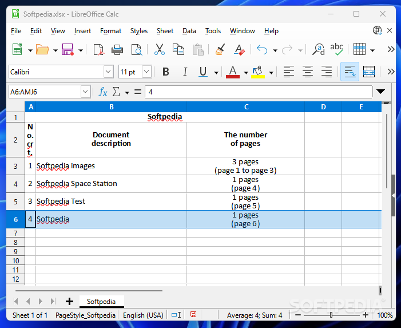Go to the last sheet

53,302
